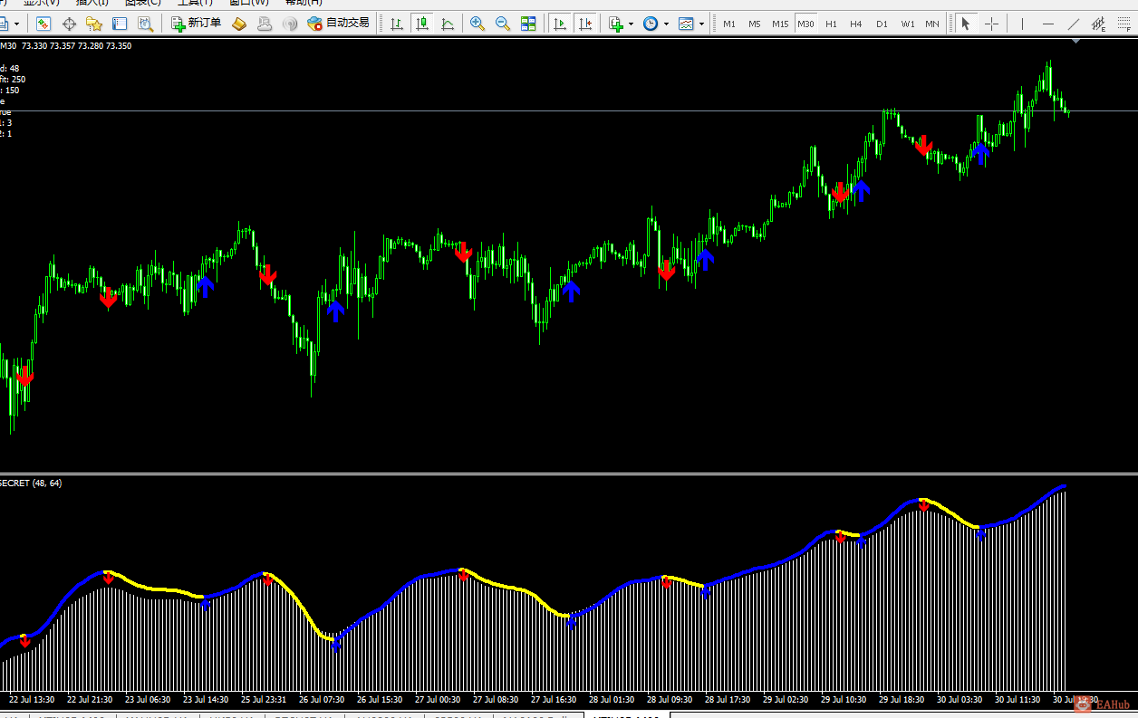Screen dimensions: 1138x718
Task: Choose the equidistant channel tool
Action: (1099, 24)
